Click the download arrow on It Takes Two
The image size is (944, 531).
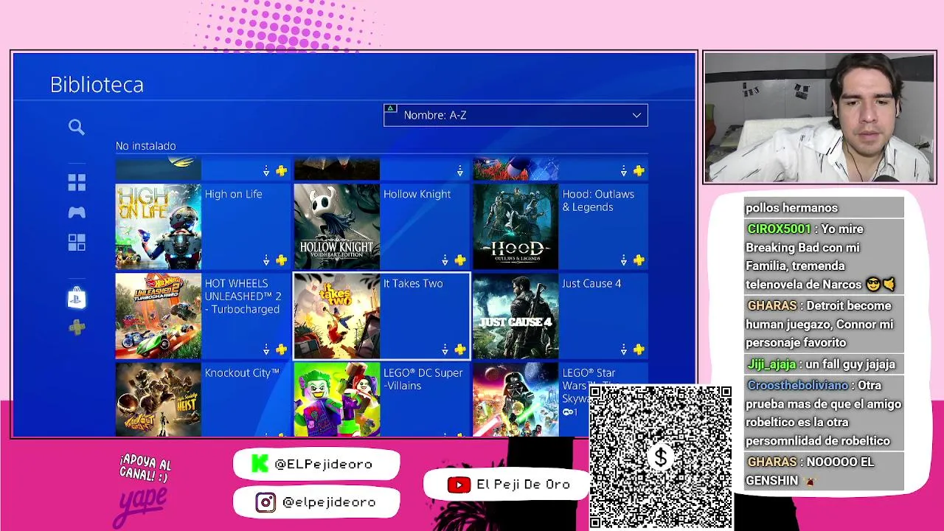[445, 350]
